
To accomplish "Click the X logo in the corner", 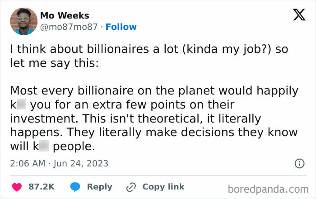I will pos(299,16).
